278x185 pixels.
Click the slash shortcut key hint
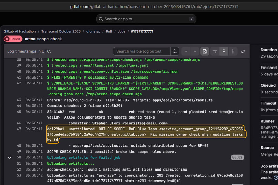coord(191,19)
